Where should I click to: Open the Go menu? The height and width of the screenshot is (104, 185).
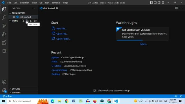tap(41, 3)
